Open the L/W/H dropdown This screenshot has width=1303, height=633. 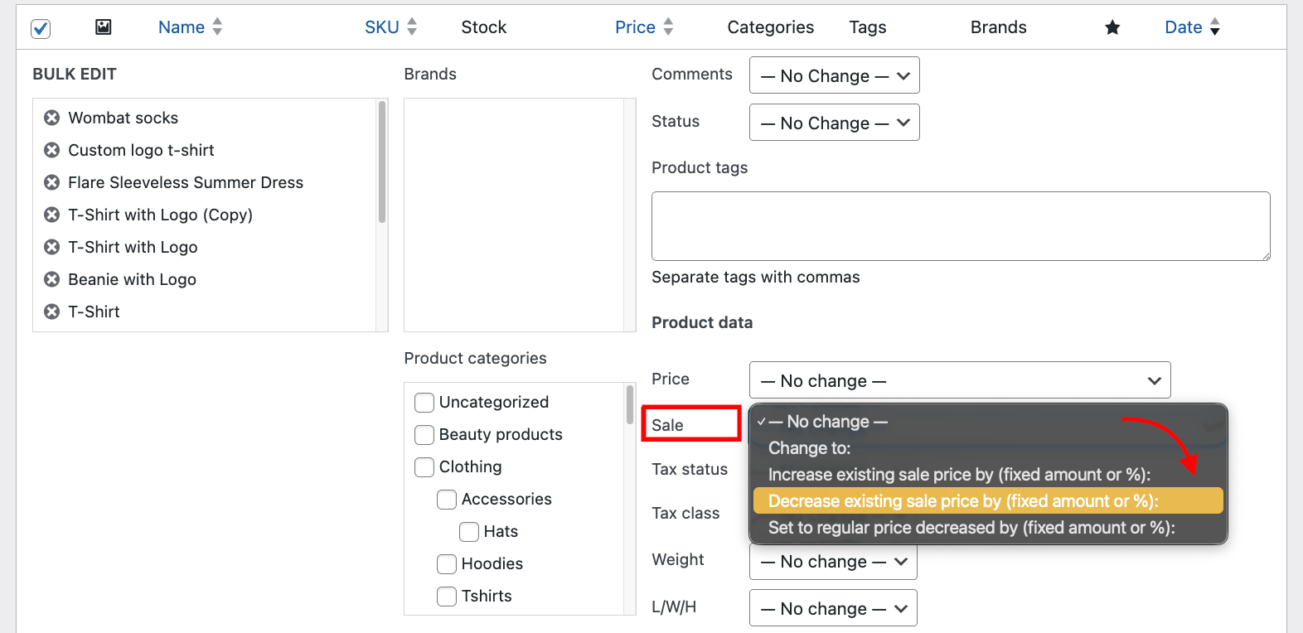tap(833, 608)
